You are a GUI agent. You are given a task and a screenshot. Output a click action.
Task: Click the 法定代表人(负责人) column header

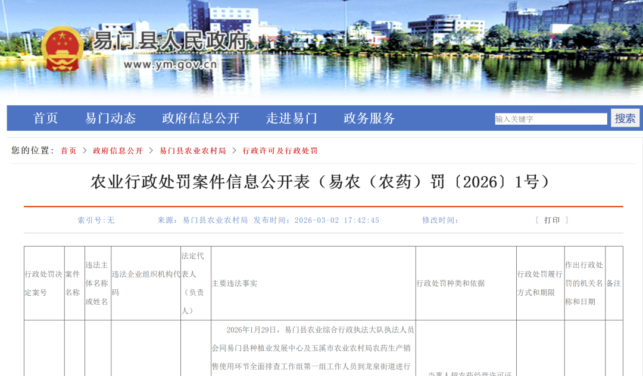point(196,283)
